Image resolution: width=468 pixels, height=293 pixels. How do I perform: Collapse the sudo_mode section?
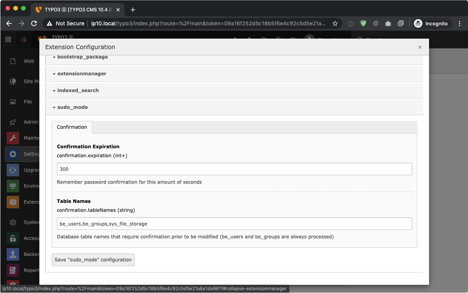tap(234, 107)
